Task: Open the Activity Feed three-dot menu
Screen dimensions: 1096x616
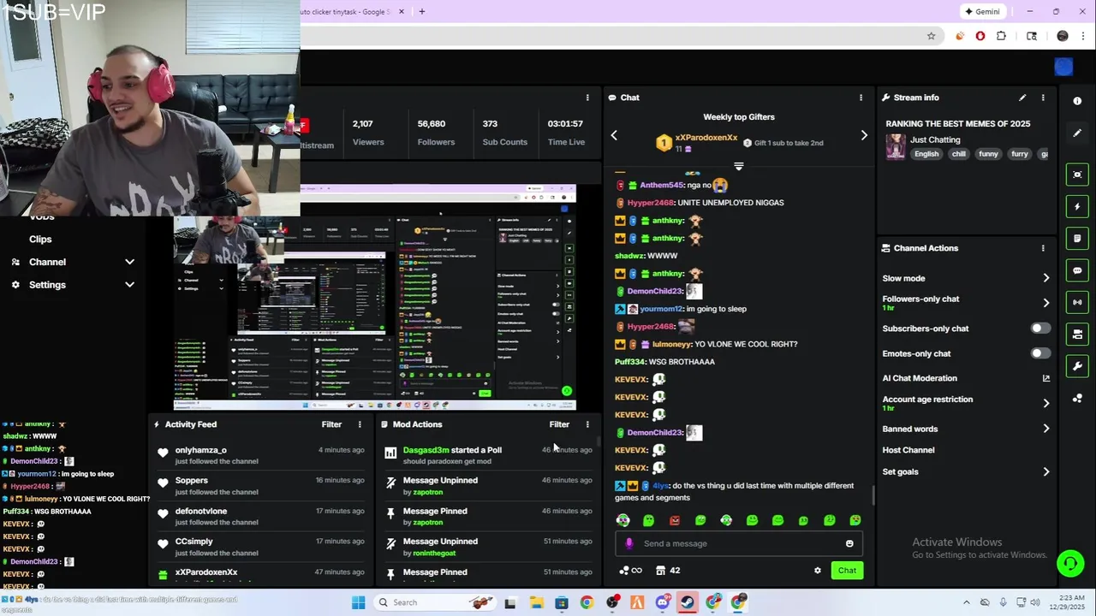Action: tap(360, 424)
